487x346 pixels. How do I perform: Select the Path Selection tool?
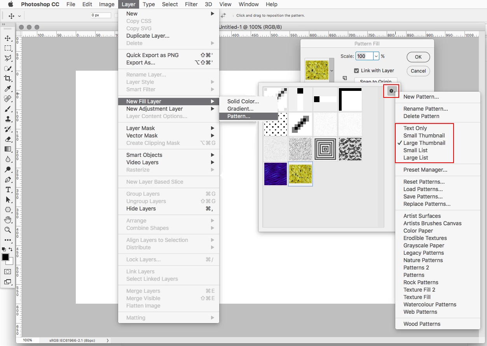coord(8,200)
